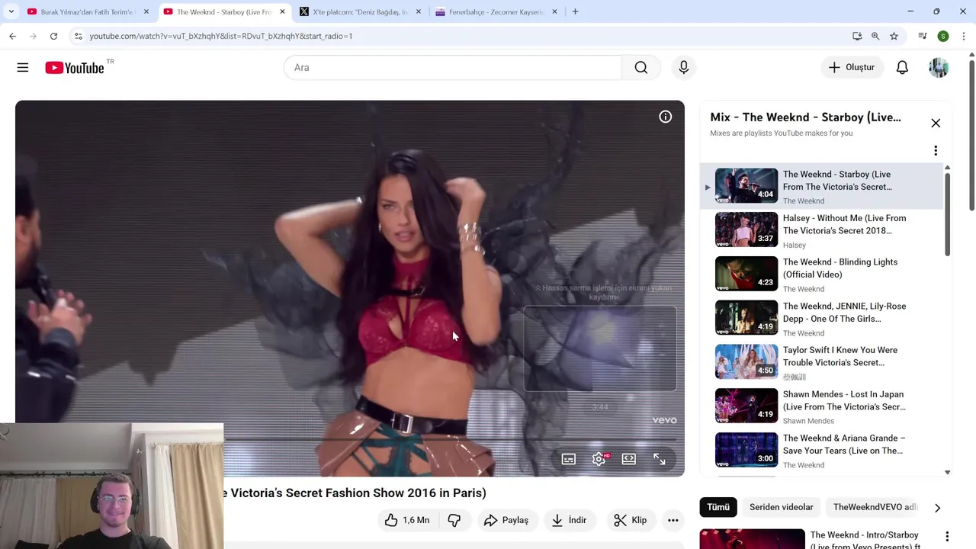Focus the Ara search input field
The height and width of the screenshot is (549, 976).
(453, 68)
